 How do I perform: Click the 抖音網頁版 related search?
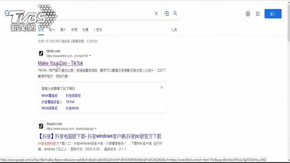coord(73,95)
